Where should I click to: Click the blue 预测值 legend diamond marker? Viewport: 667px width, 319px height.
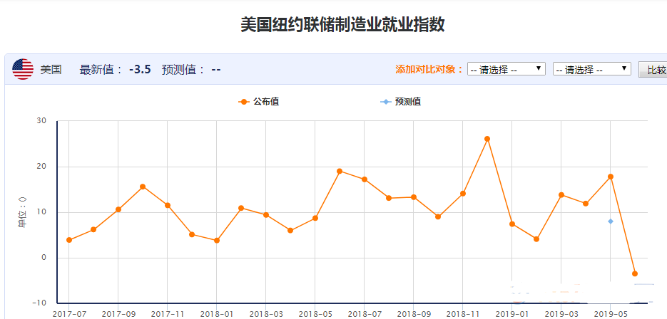(x=386, y=102)
